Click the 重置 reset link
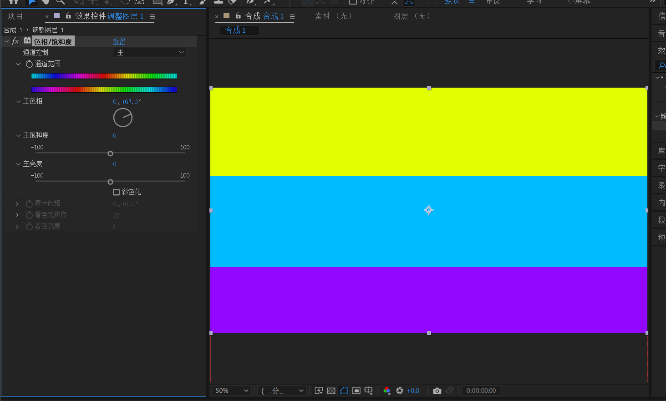The image size is (666, 401). (x=119, y=42)
